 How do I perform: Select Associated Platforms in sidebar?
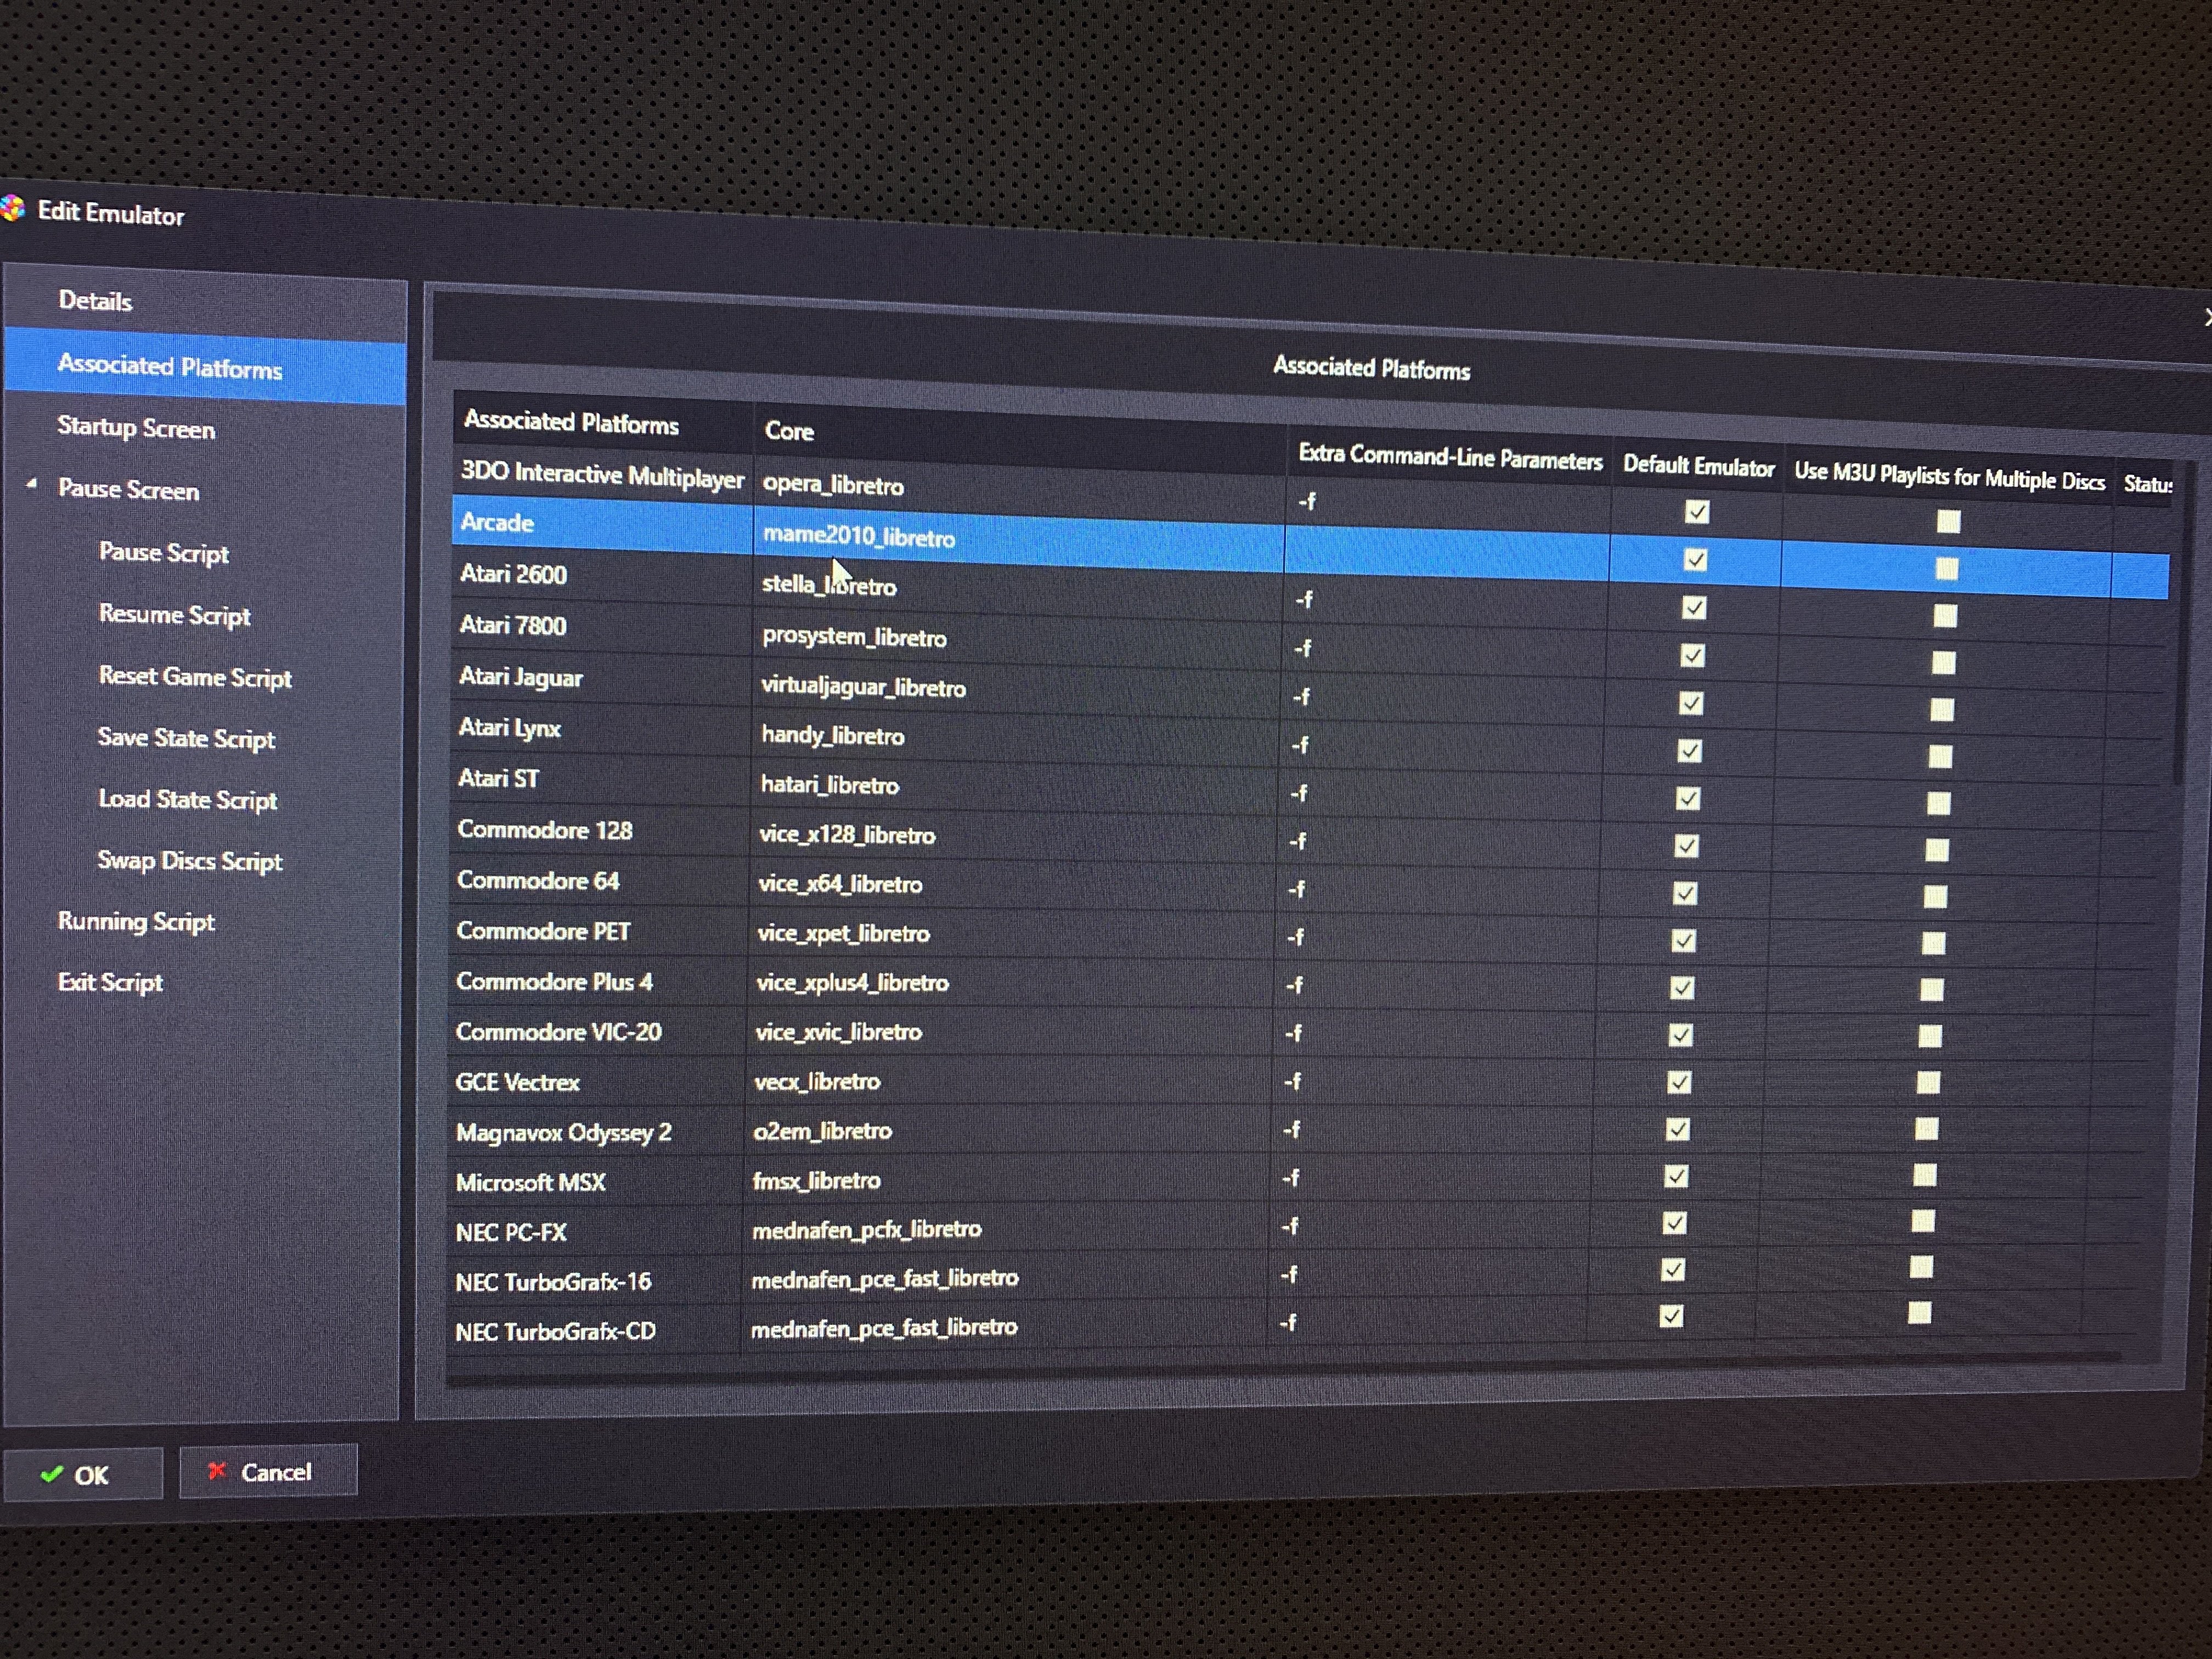pyautogui.click(x=205, y=366)
